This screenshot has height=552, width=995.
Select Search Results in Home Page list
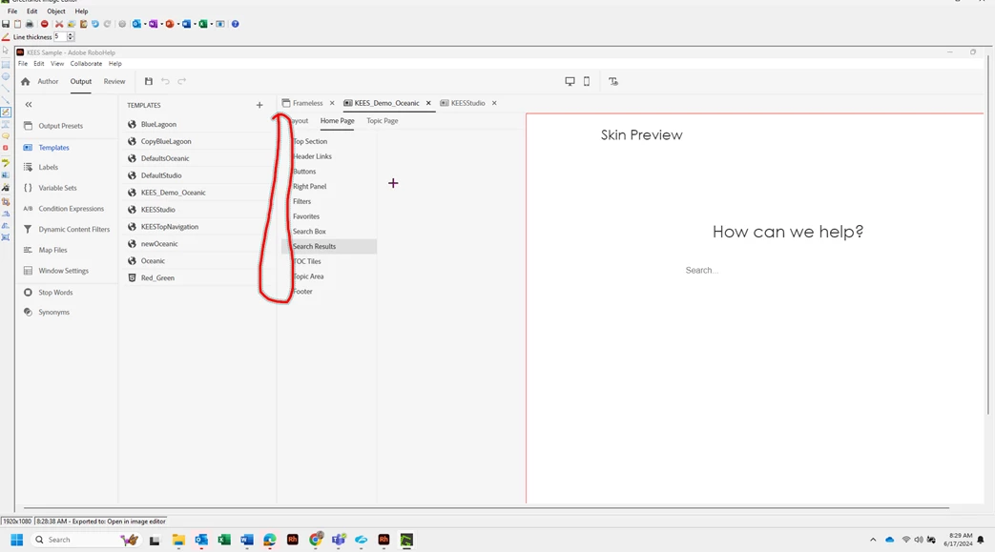point(329,246)
